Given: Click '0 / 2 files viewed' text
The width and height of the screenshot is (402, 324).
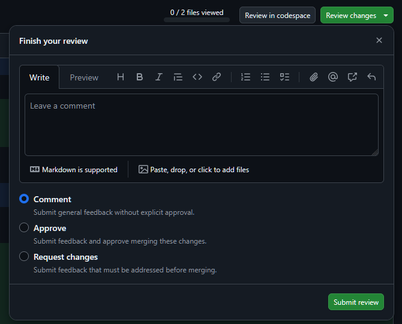Looking at the screenshot, I should [197, 13].
